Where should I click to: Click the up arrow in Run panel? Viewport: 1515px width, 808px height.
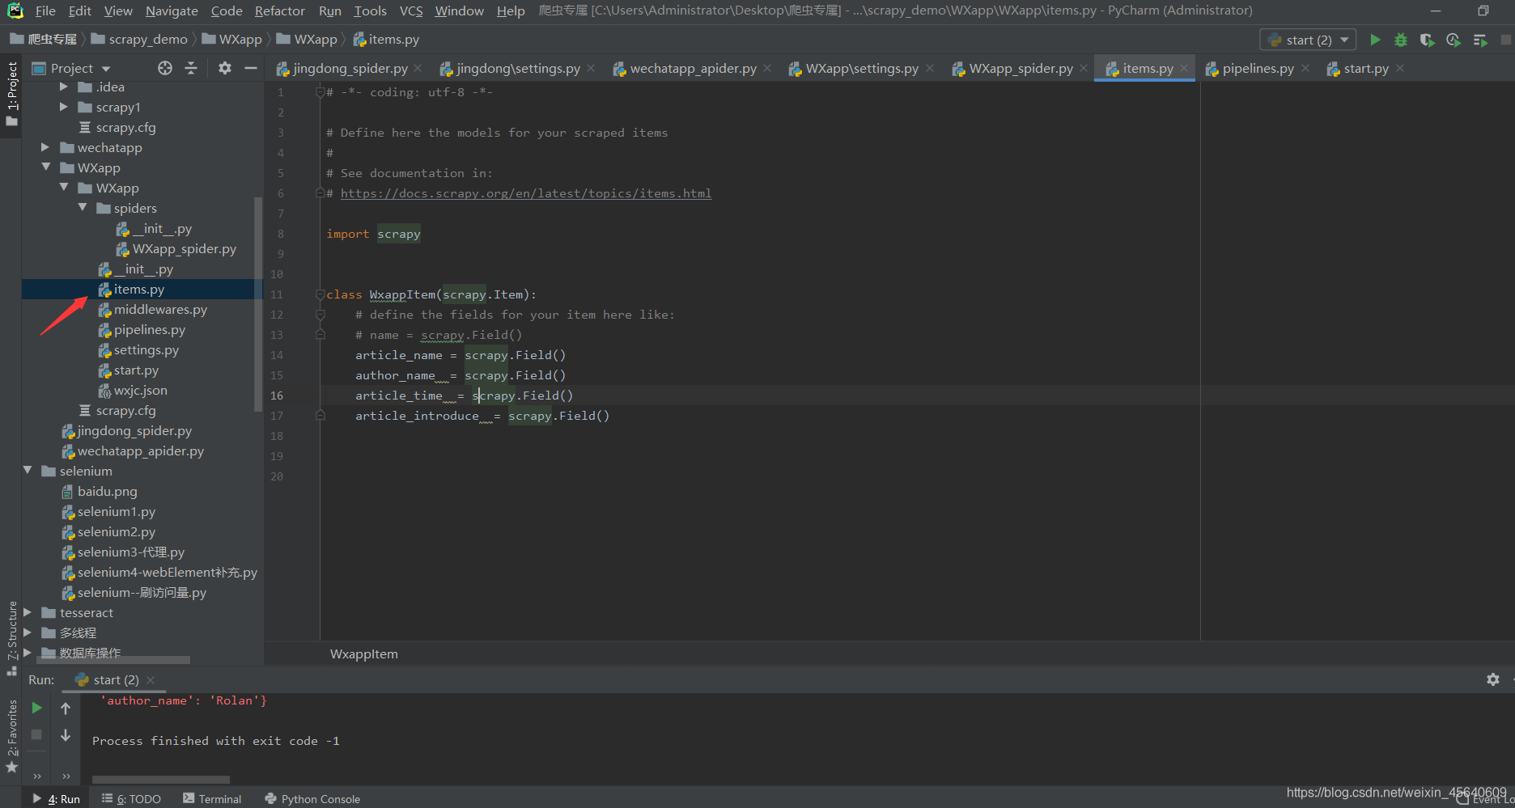click(x=66, y=708)
